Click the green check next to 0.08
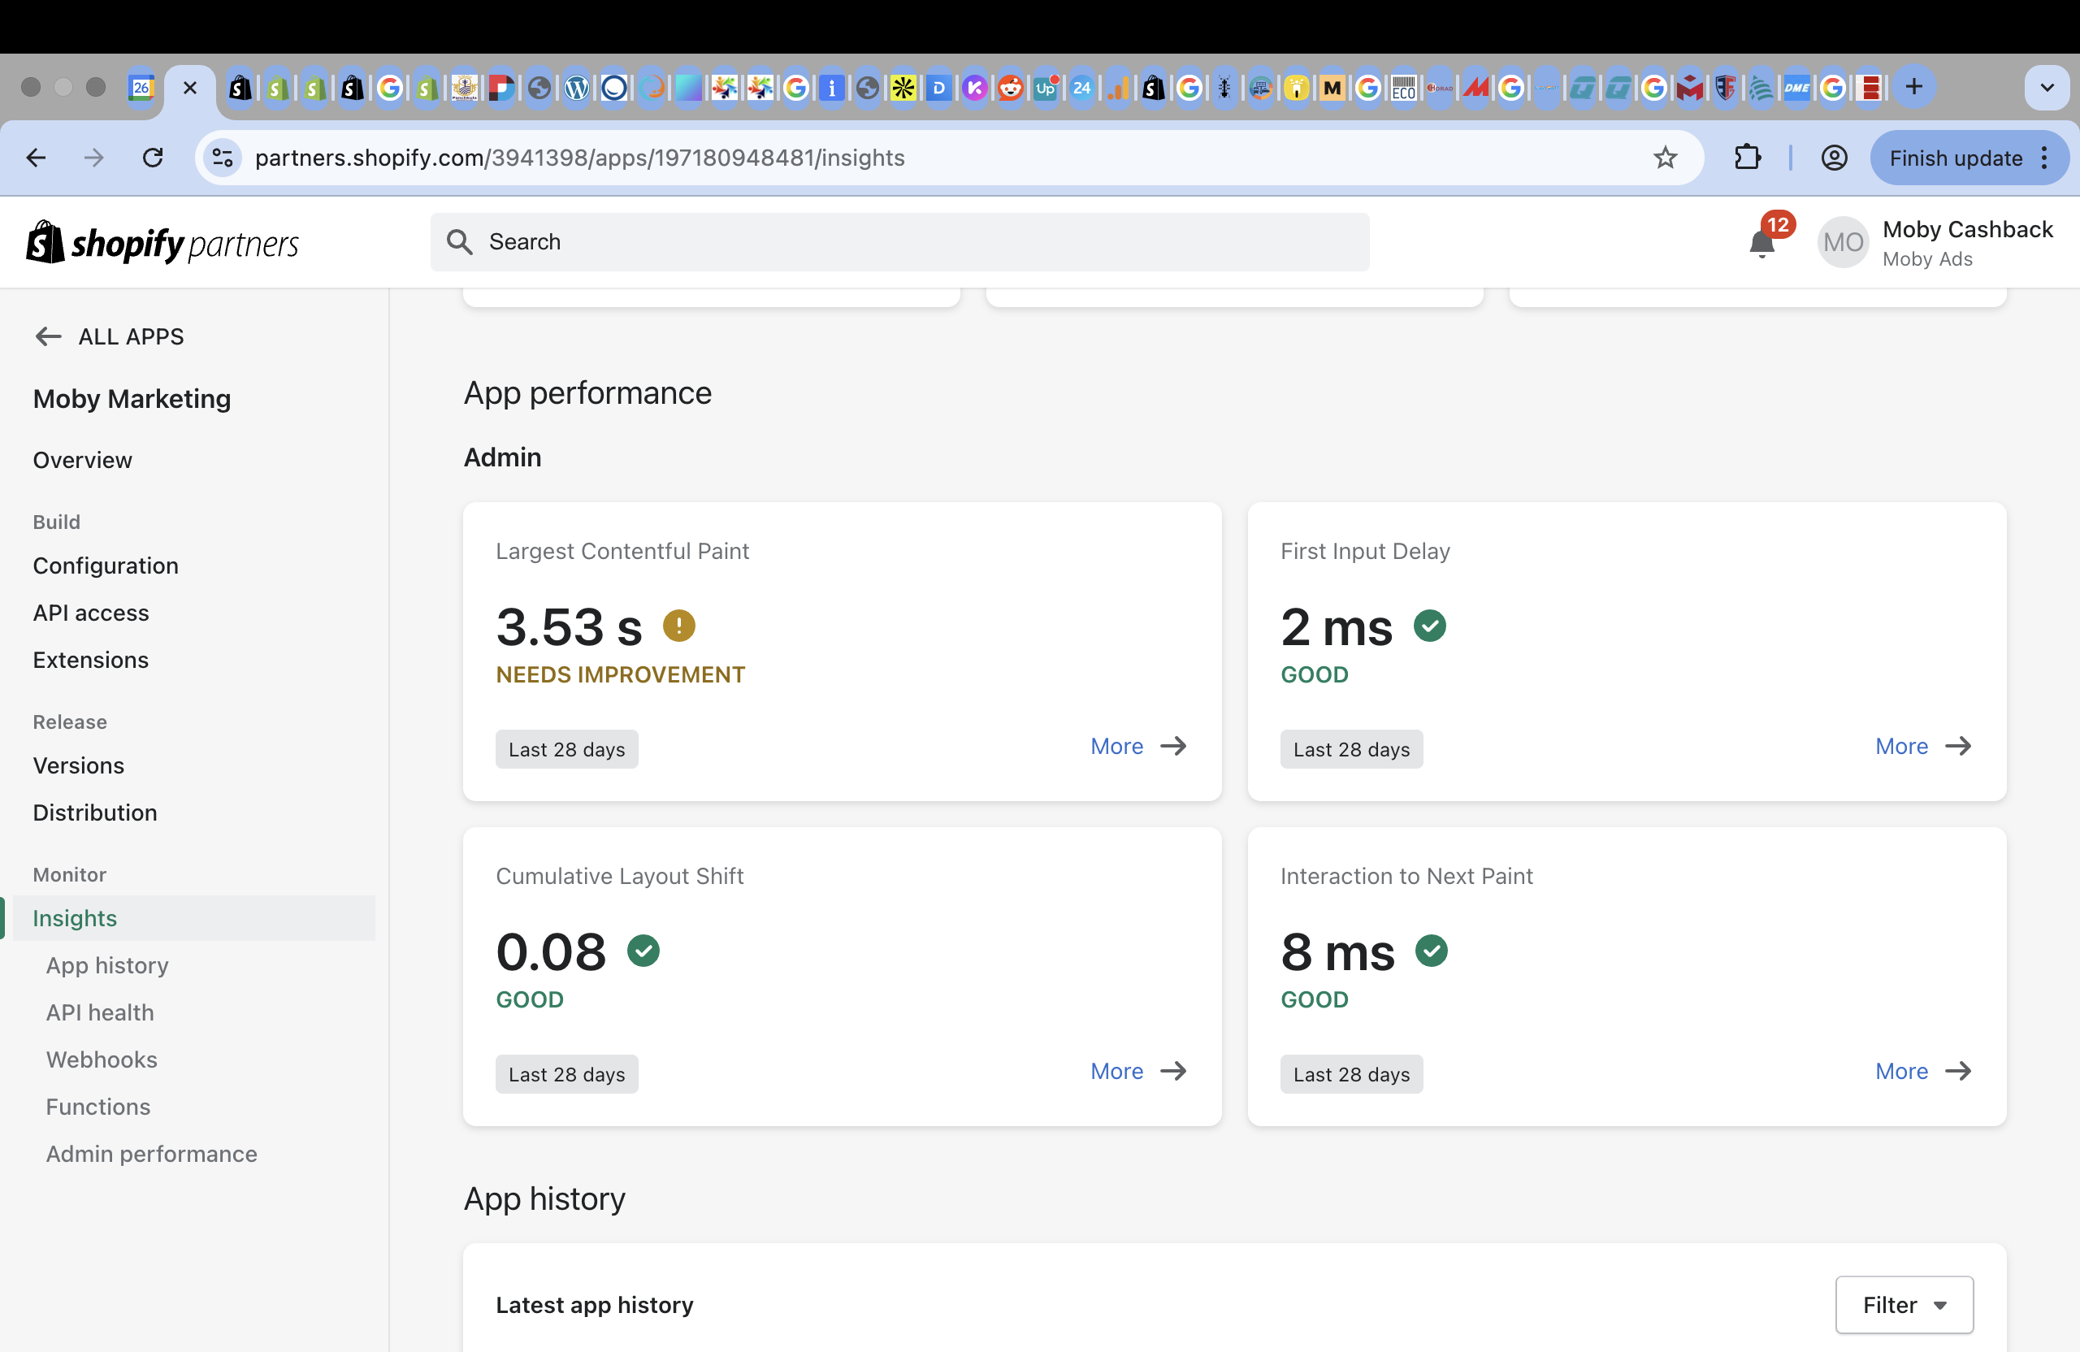The width and height of the screenshot is (2080, 1352). pyautogui.click(x=643, y=950)
